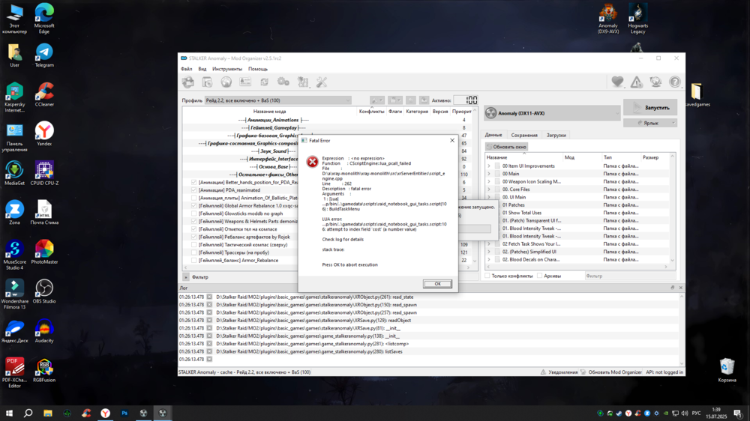Click the globe Nexus icon in toolbar
Viewport: 750px width, 421px height.
pyautogui.click(x=226, y=82)
